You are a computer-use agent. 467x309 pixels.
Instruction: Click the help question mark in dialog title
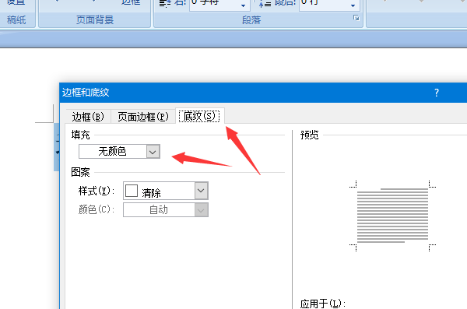click(x=437, y=93)
